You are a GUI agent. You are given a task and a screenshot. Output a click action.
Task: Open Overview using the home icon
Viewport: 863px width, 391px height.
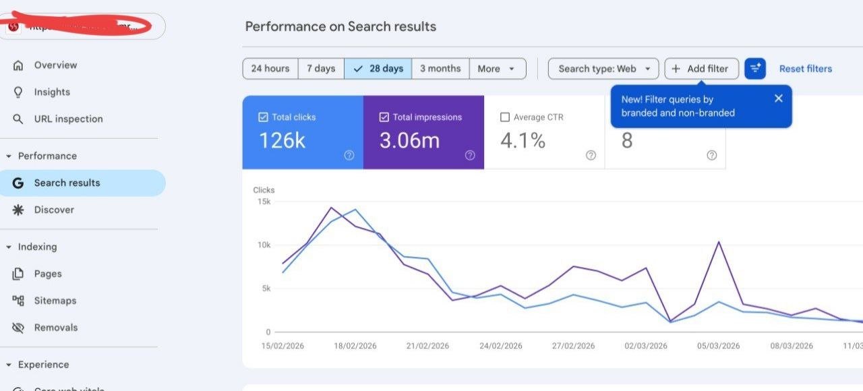coord(18,65)
